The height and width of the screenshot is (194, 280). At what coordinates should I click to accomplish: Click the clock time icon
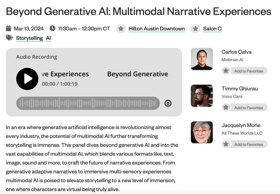[x=52, y=28]
